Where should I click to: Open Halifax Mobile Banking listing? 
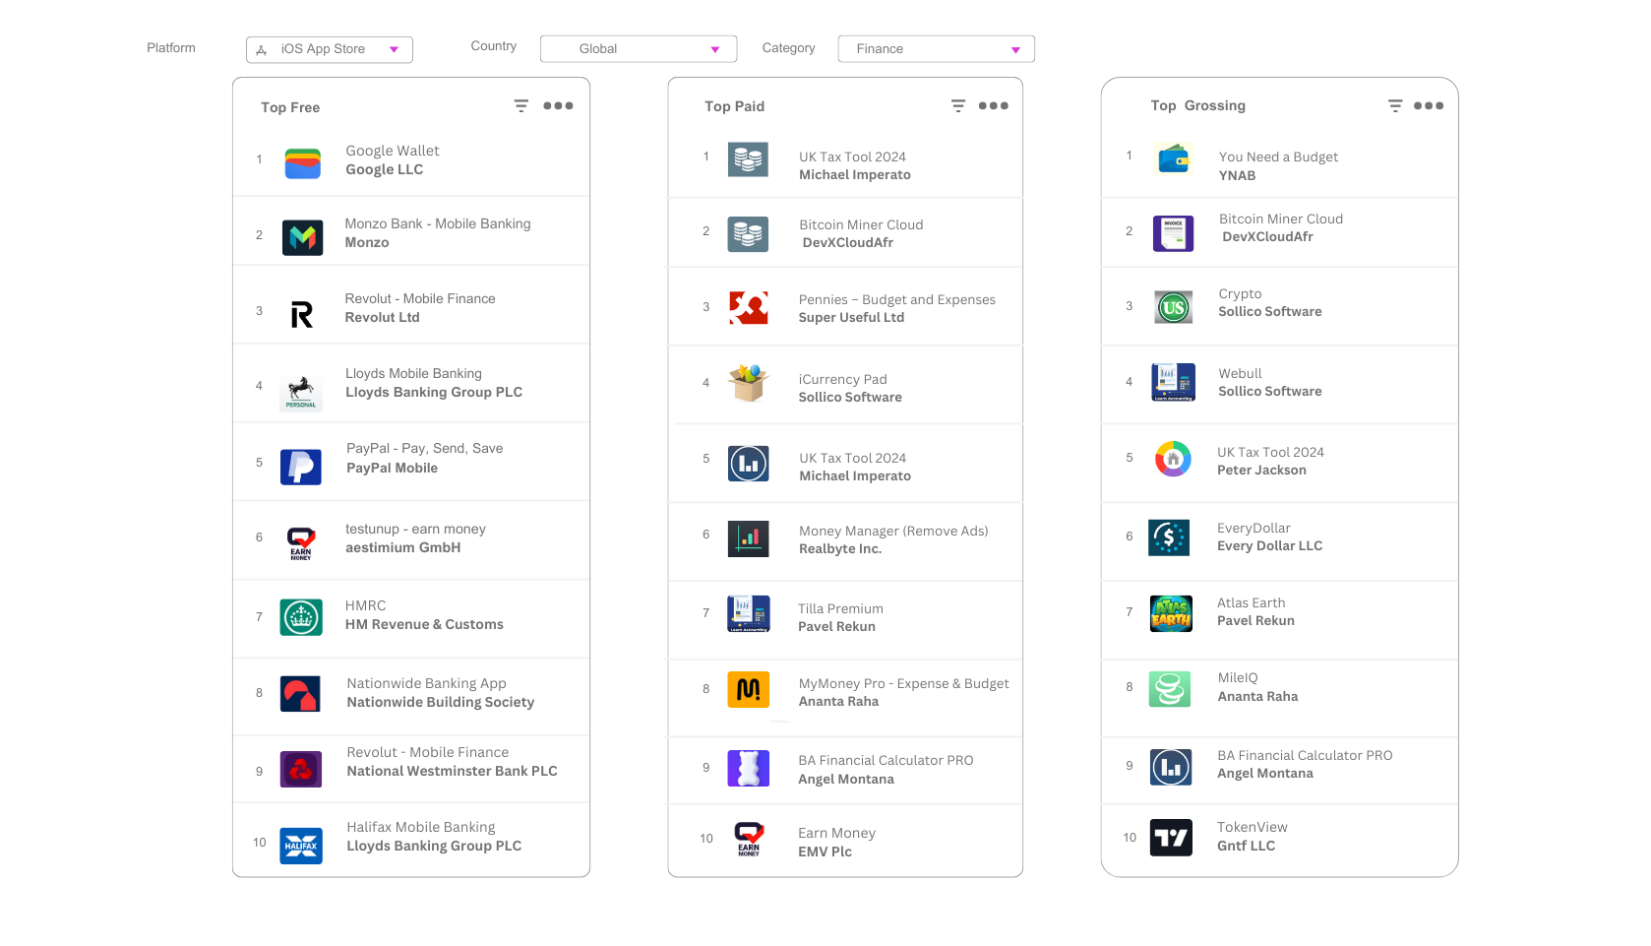[421, 827]
